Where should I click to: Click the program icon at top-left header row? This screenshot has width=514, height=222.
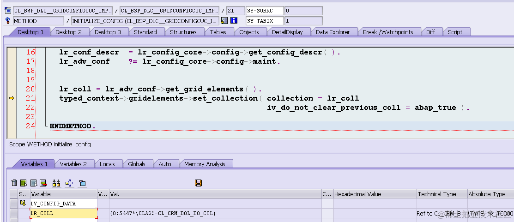pos(8,11)
